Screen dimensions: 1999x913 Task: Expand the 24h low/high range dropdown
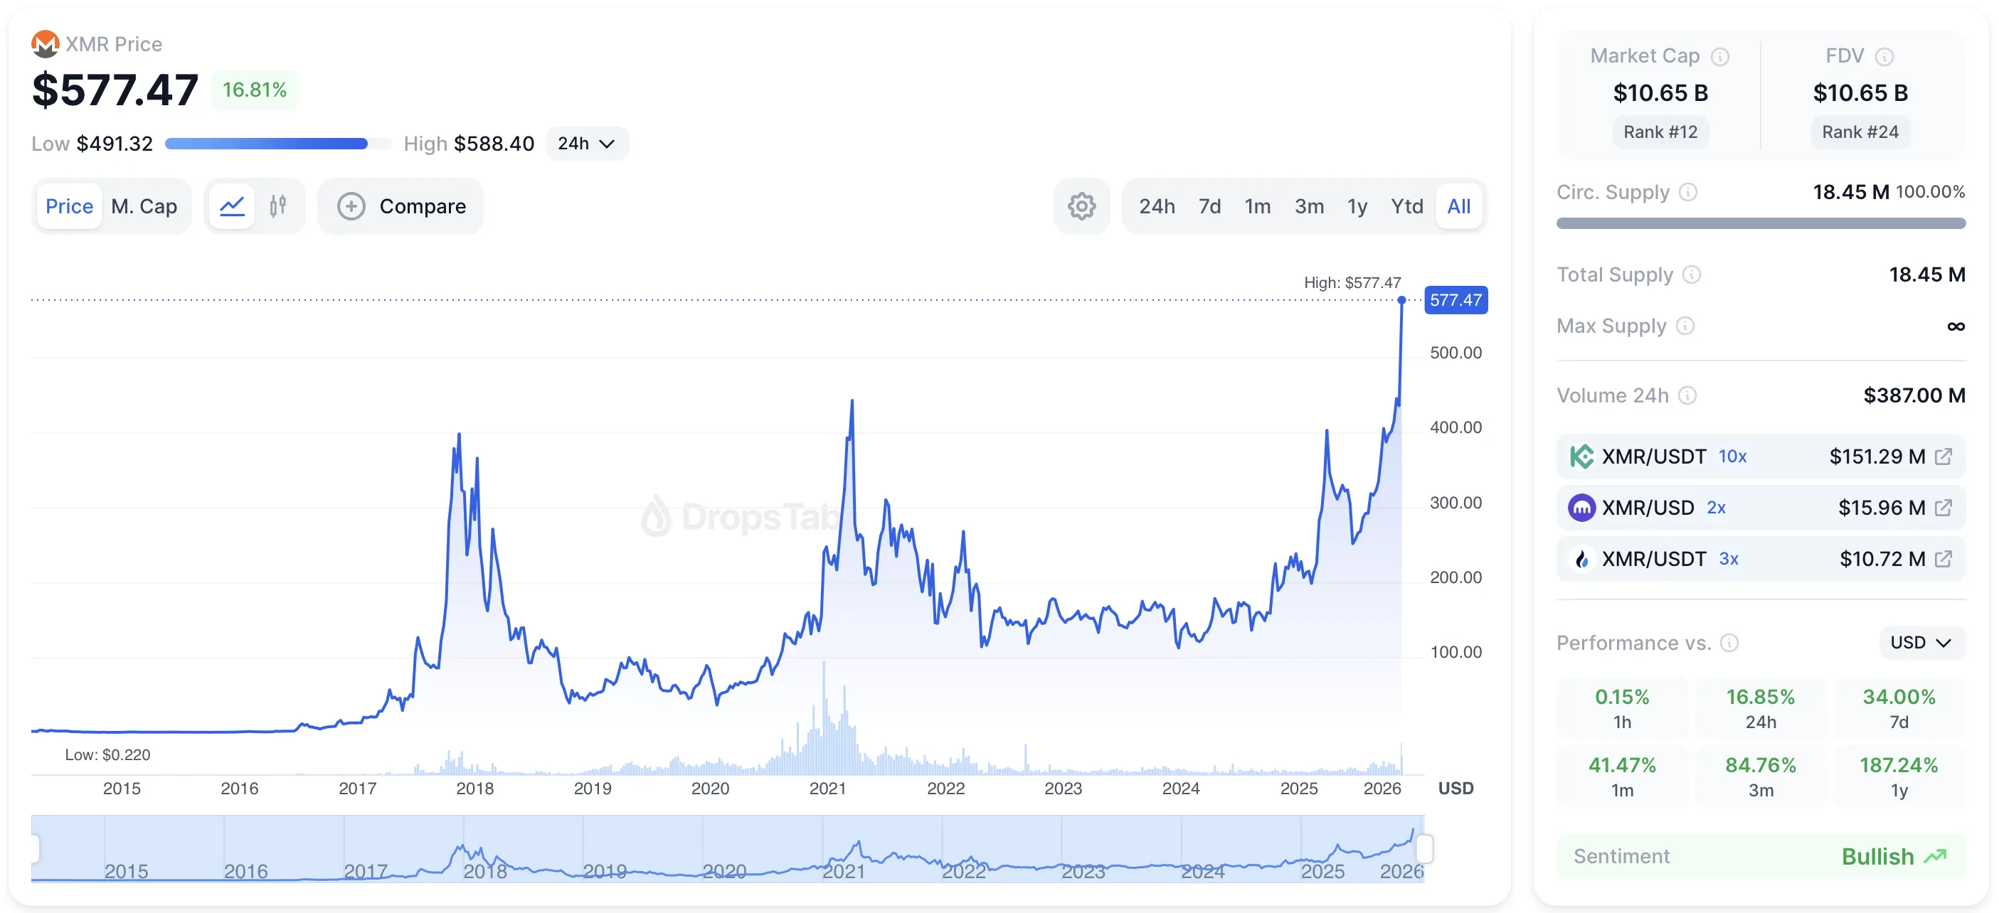coord(587,144)
